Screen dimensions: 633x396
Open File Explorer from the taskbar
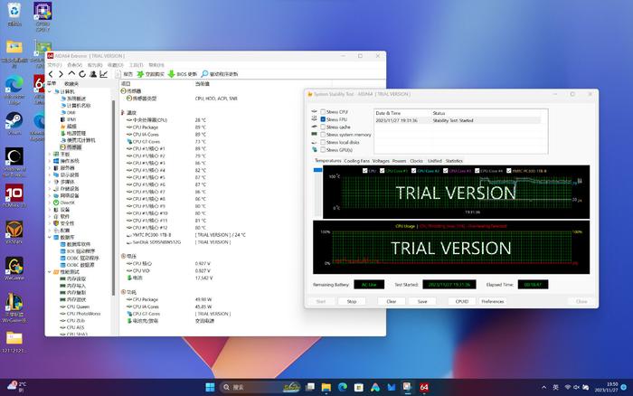(326, 387)
